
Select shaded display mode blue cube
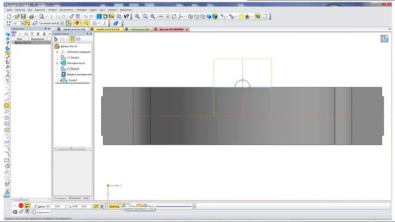[209, 17]
